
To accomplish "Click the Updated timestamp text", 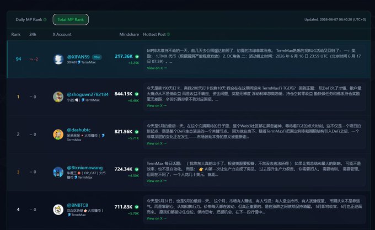I will click(x=335, y=20).
